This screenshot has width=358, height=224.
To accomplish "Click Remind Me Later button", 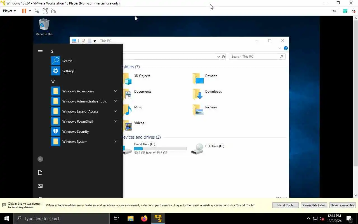I will (x=314, y=205).
